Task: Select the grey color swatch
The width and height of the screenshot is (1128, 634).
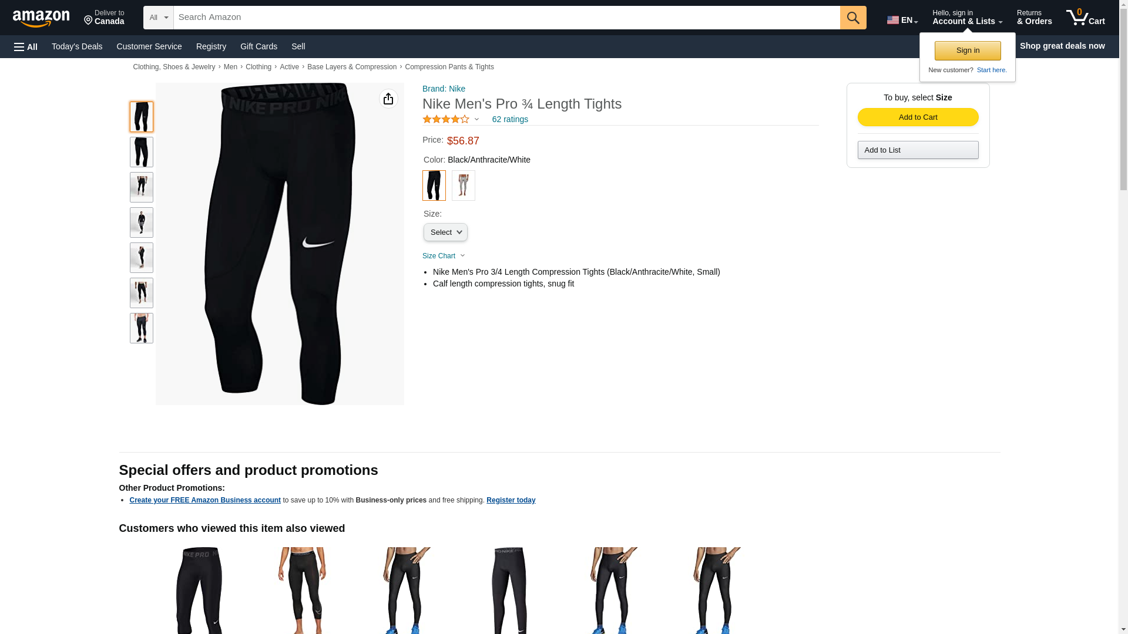Action: [x=464, y=186]
